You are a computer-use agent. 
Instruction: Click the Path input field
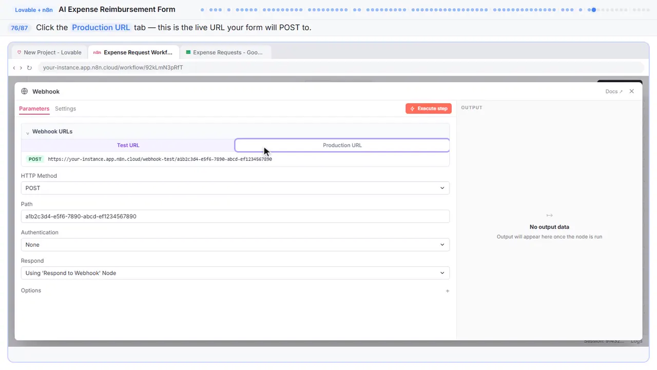point(235,216)
